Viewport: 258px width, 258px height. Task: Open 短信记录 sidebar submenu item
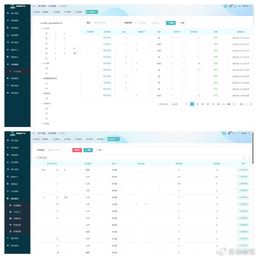[17, 225]
